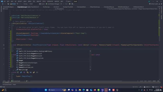Viewport: 163px width, 92px height.
Task: Open the Window menu
Action: (57, 1)
